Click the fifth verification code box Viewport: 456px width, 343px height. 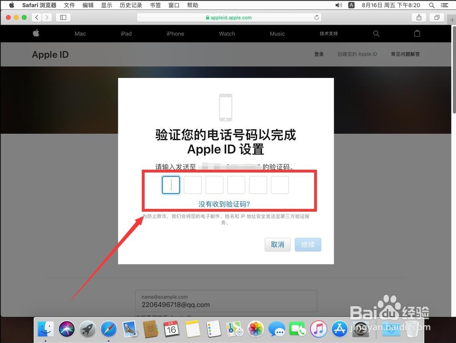click(258, 185)
